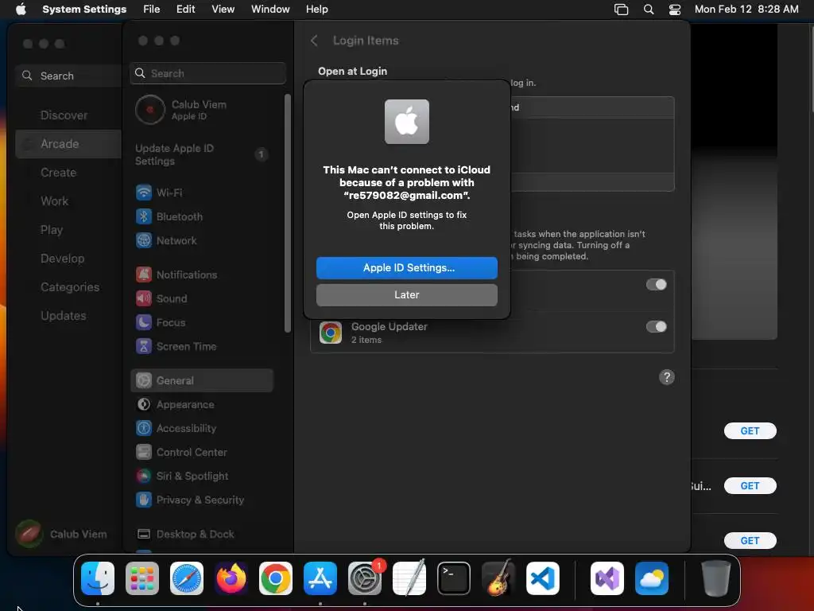
Task: Click the Google Updater Chrome icon
Action: point(331,333)
